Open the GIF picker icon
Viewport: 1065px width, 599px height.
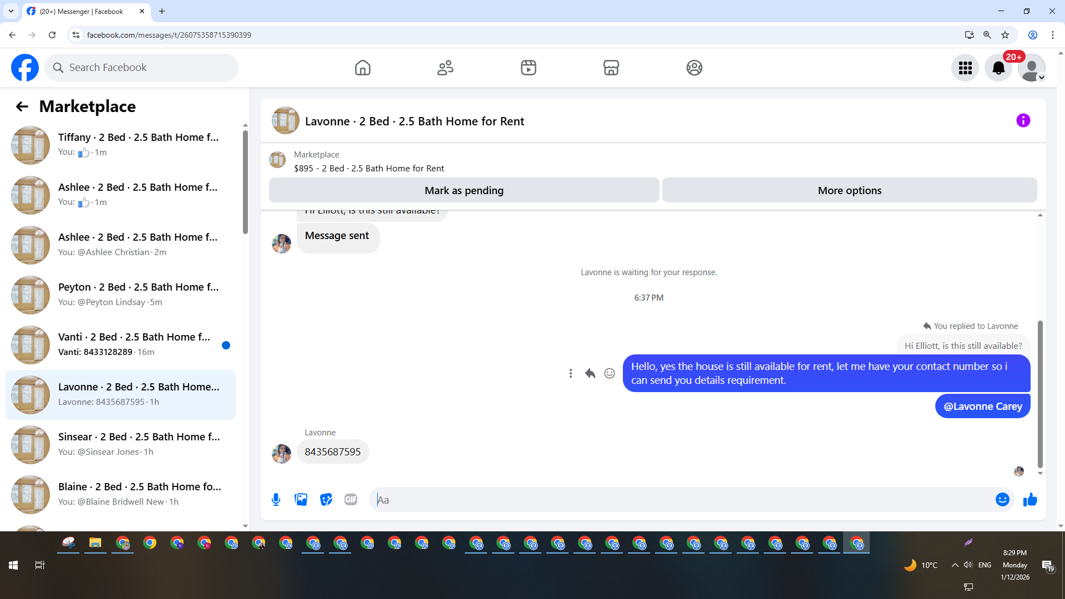coord(351,500)
